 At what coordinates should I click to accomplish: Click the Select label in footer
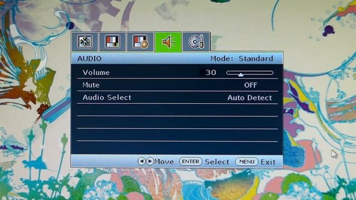click(217, 162)
